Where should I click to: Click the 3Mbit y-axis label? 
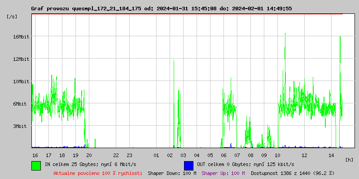[19, 126]
